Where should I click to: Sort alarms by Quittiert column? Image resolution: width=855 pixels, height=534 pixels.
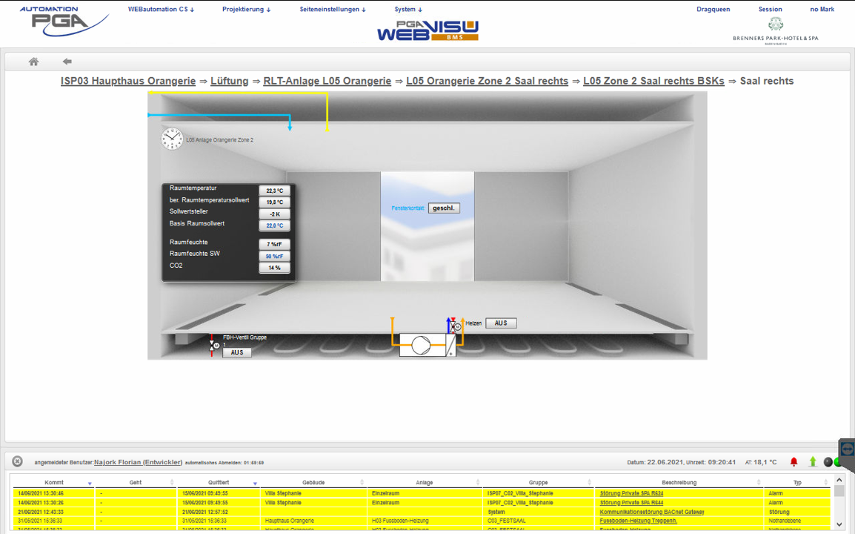[218, 482]
